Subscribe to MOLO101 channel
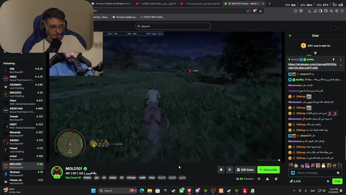The image size is (346, 195). coord(268,170)
